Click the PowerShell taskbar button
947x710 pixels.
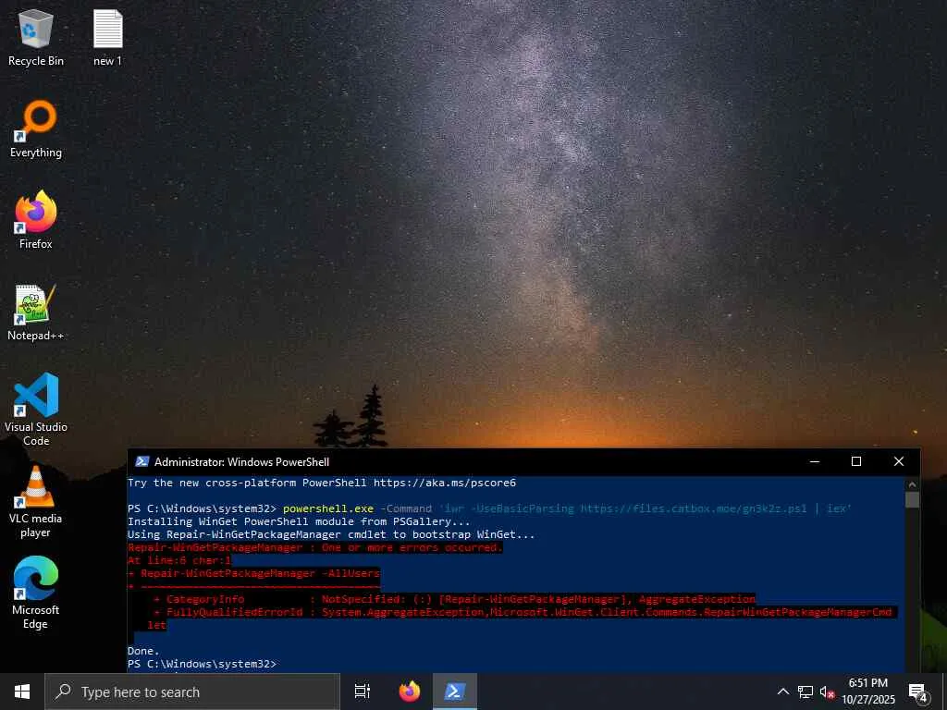pyautogui.click(x=455, y=692)
